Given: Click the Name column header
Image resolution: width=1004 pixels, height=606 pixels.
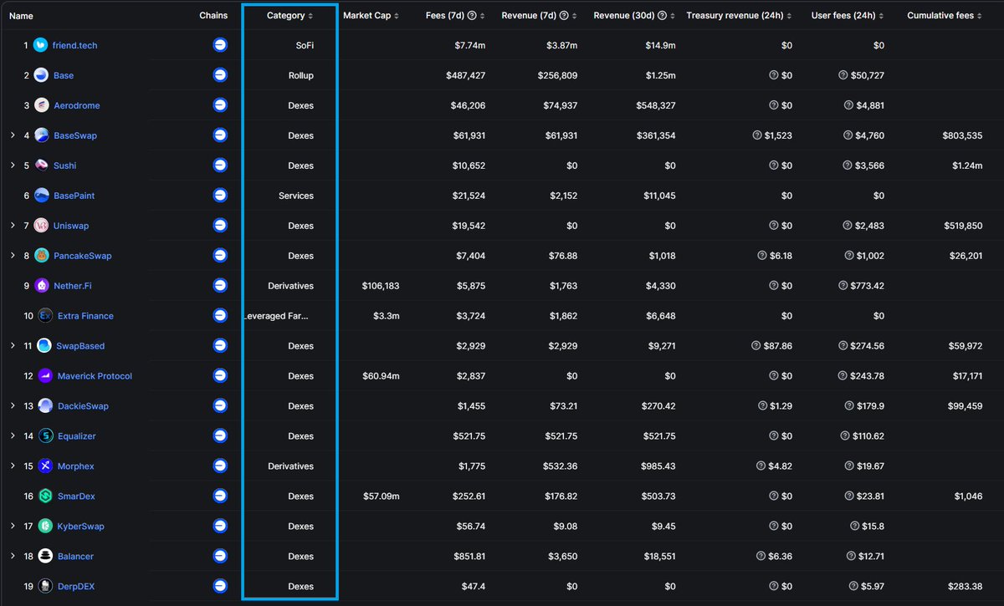Looking at the screenshot, I should coord(21,15).
